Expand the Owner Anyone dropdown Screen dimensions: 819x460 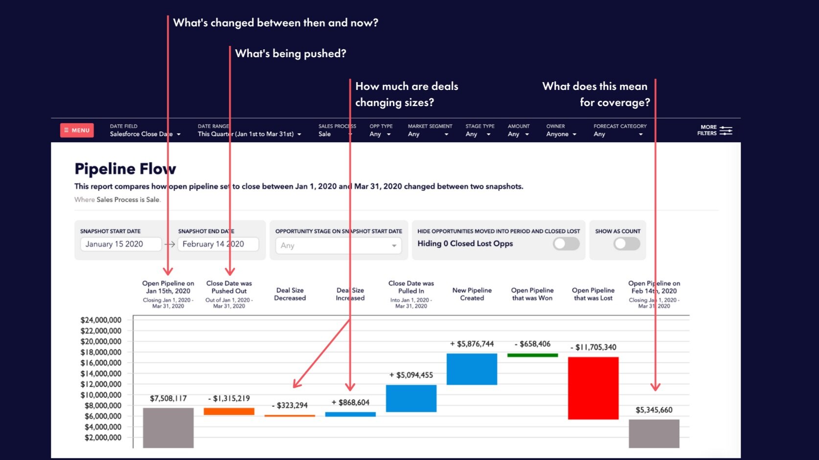[x=561, y=130]
